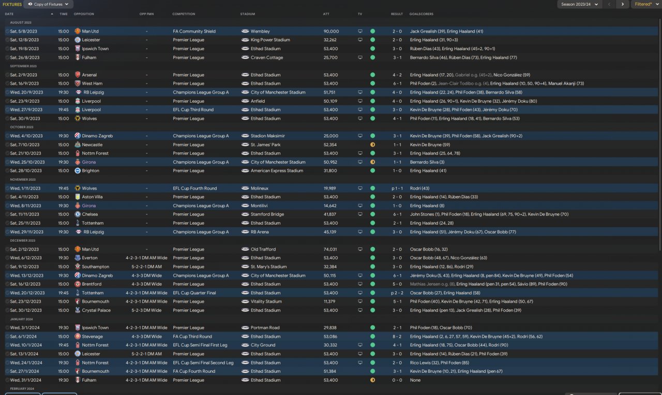
Task: Click the green result dot for the Stevenage match
Action: [x=372, y=336]
